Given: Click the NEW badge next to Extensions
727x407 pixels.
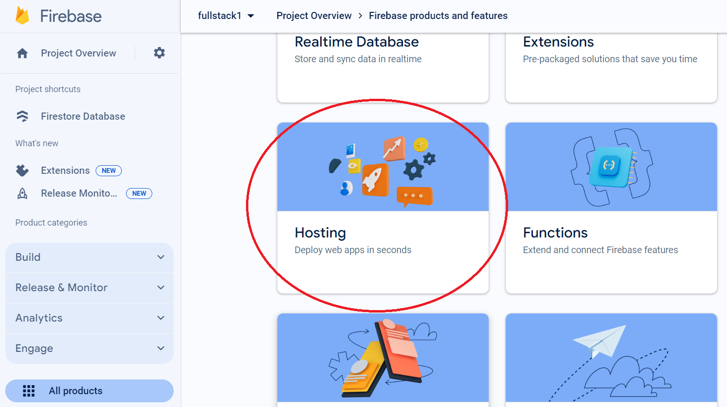Looking at the screenshot, I should pos(108,170).
